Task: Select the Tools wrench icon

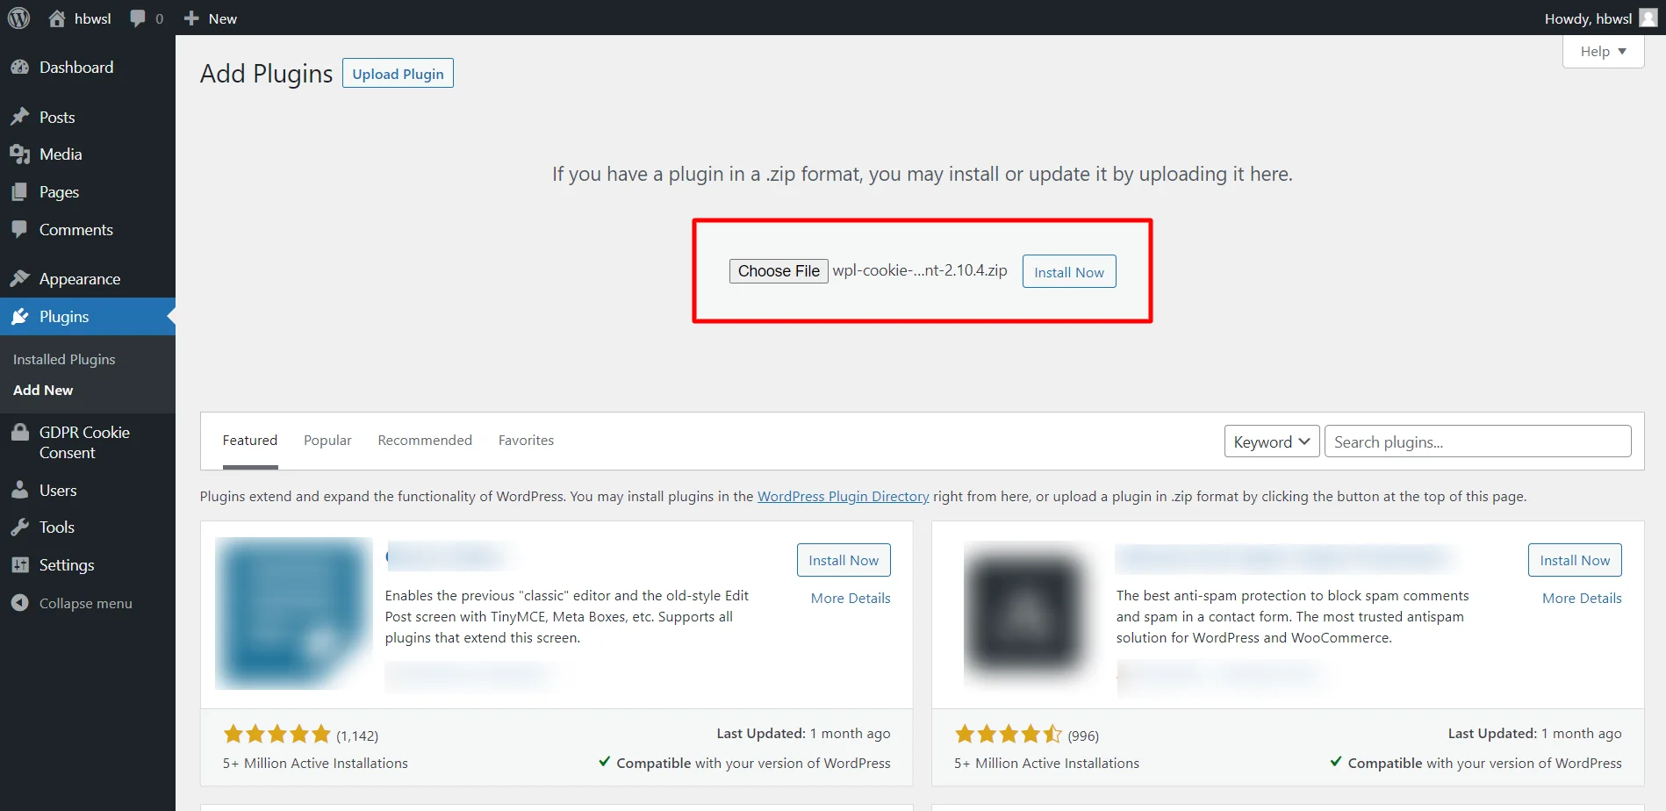Action: pyautogui.click(x=21, y=527)
